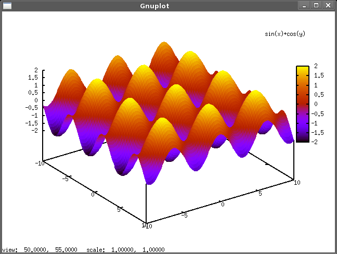The width and height of the screenshot is (337, 254).
Task: Maximize the Gnuplot window
Action: coord(316,6)
